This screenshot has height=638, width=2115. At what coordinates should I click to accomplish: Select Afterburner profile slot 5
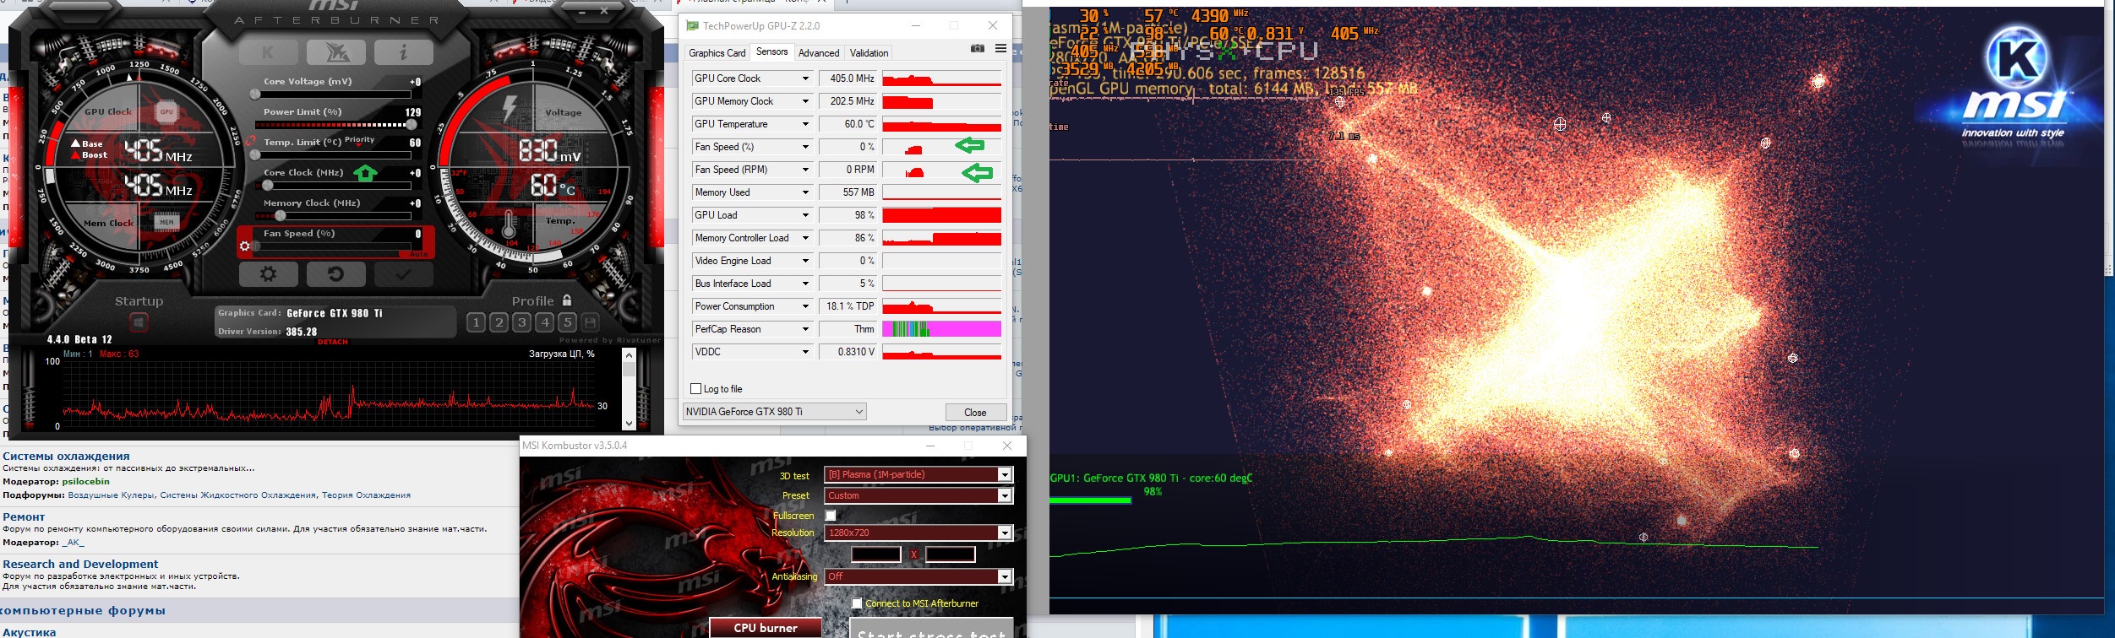tap(568, 322)
